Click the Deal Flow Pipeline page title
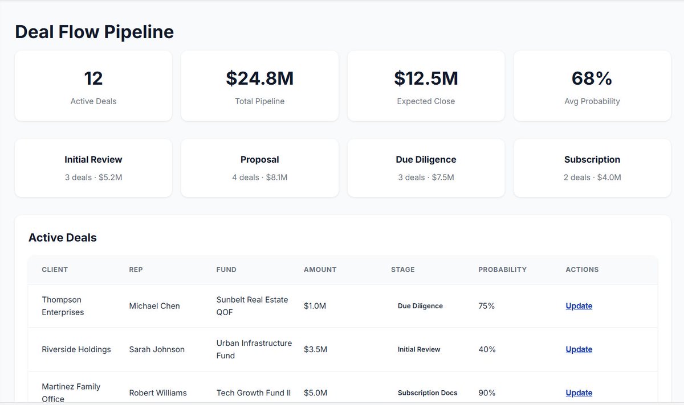 (94, 32)
